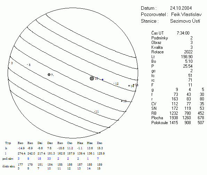Click the date value 24.10.2004

tap(181, 8)
